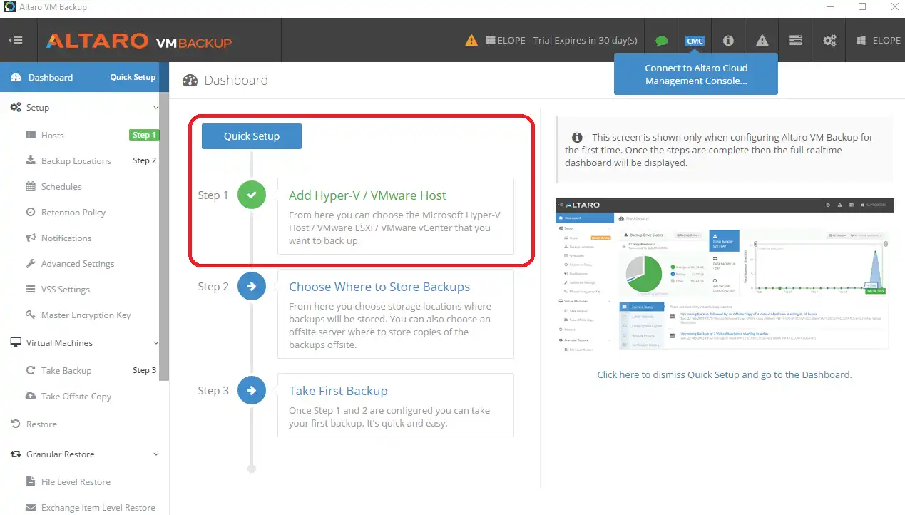
Task: Collapse the sidebar with the hamburger icon
Action: tap(16, 41)
